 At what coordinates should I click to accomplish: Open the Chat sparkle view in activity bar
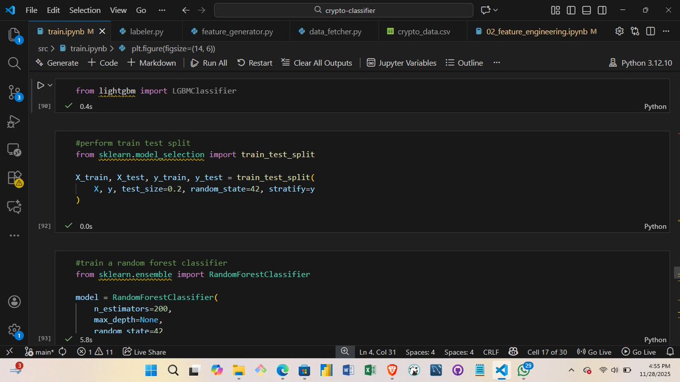15,207
